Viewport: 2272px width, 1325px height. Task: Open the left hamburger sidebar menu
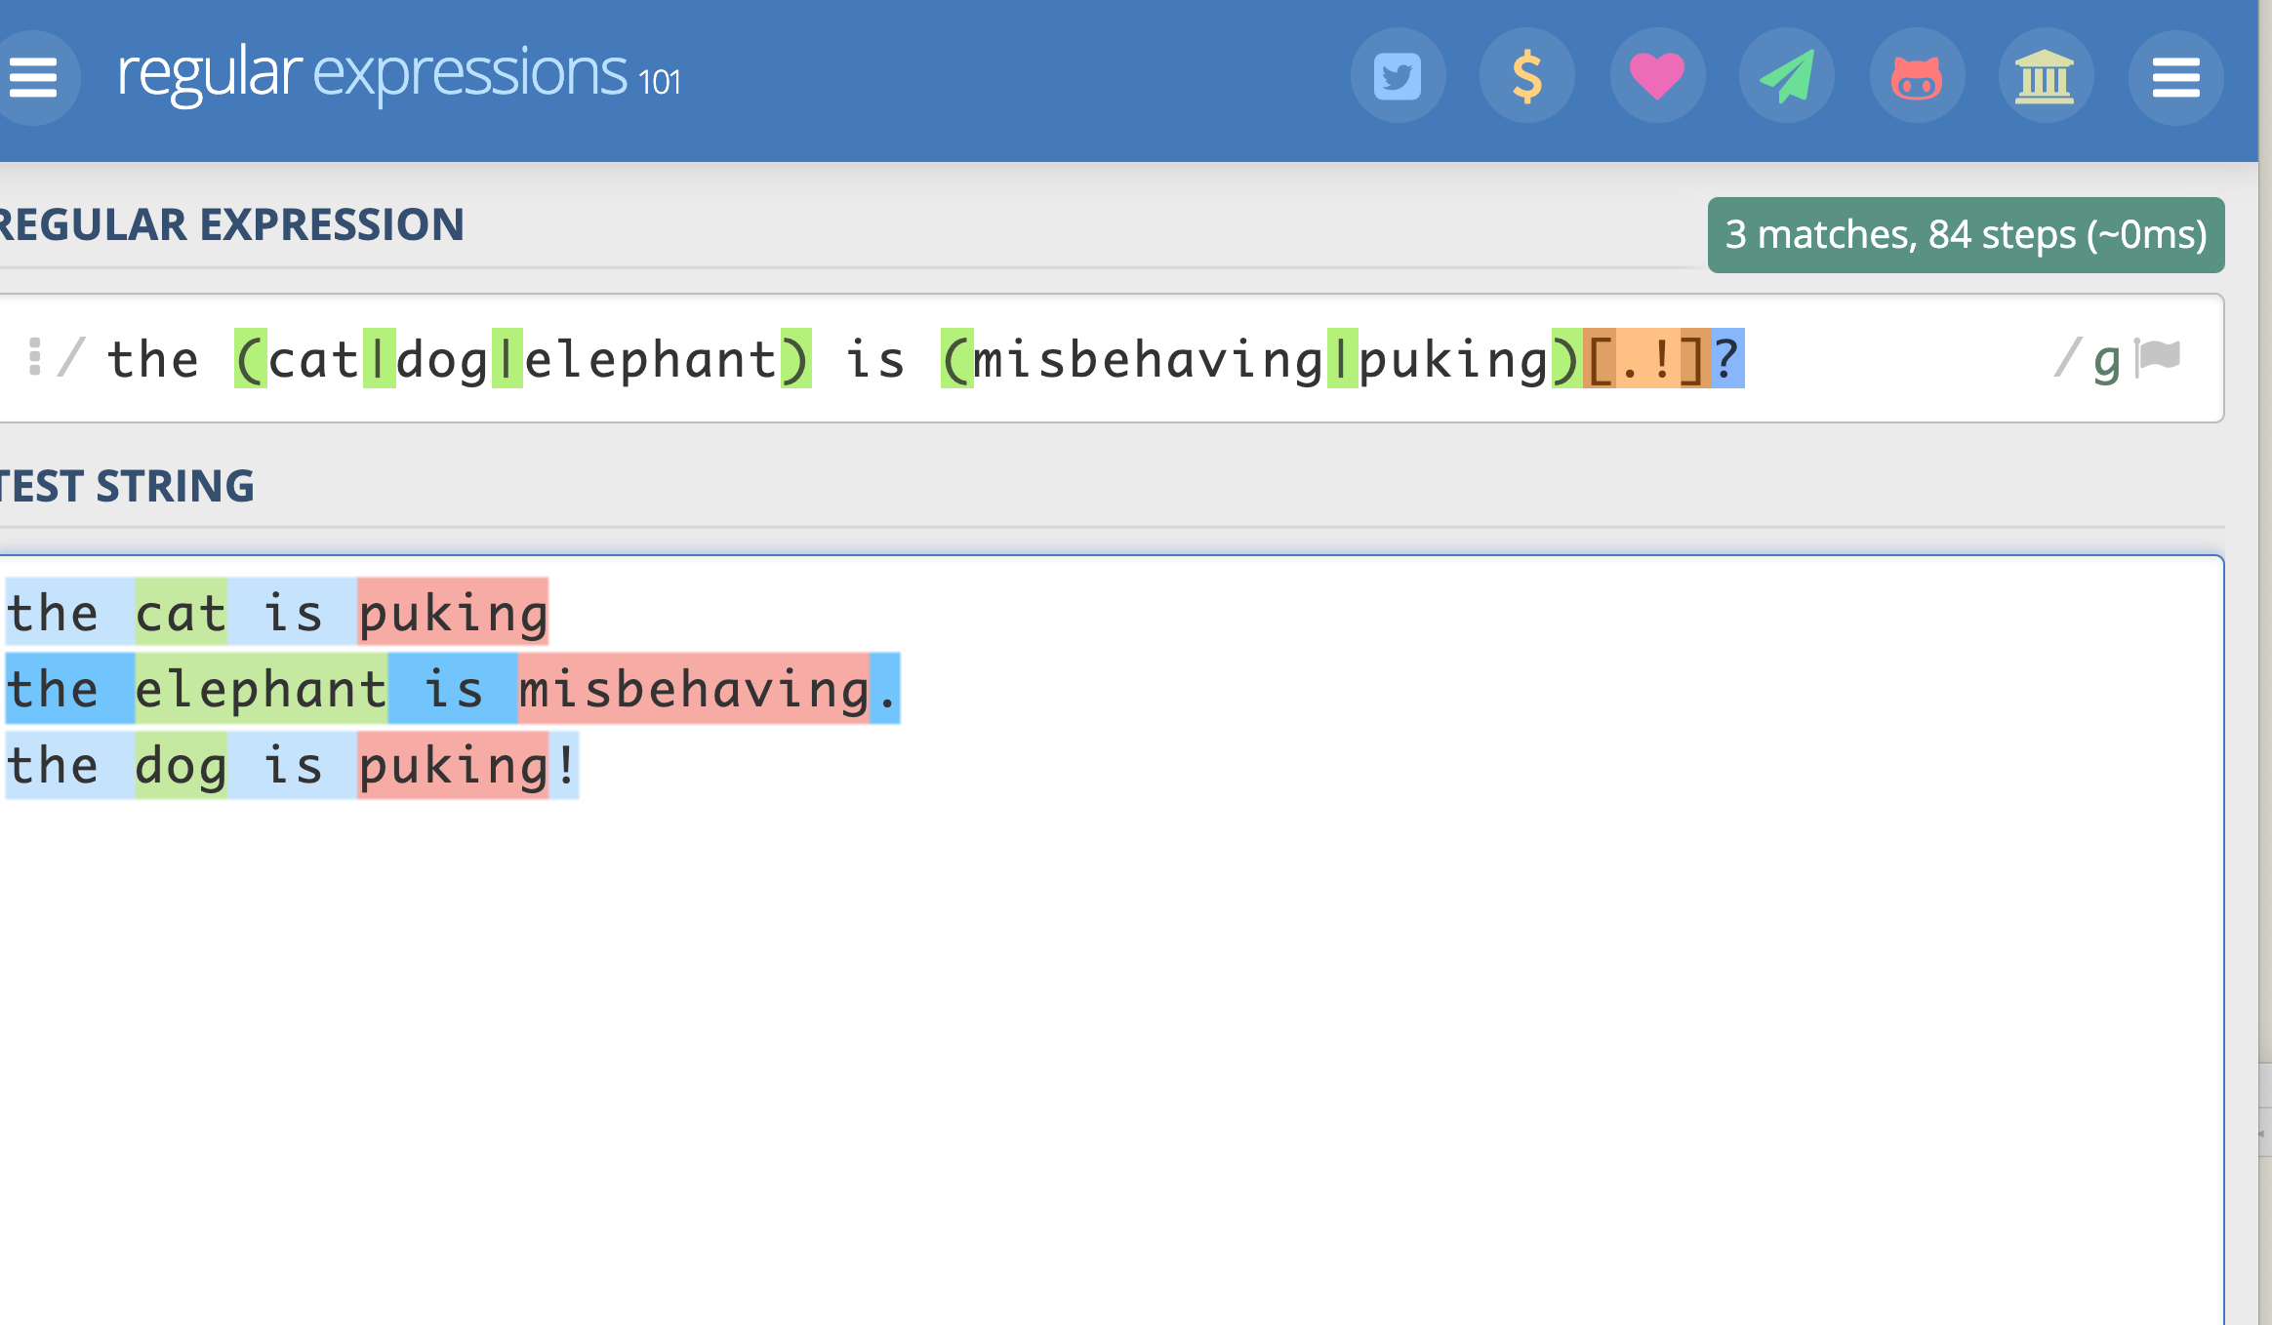coord(33,78)
